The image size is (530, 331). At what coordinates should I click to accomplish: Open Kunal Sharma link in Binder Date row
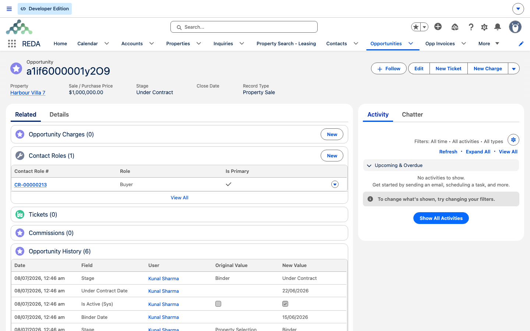coord(163,317)
